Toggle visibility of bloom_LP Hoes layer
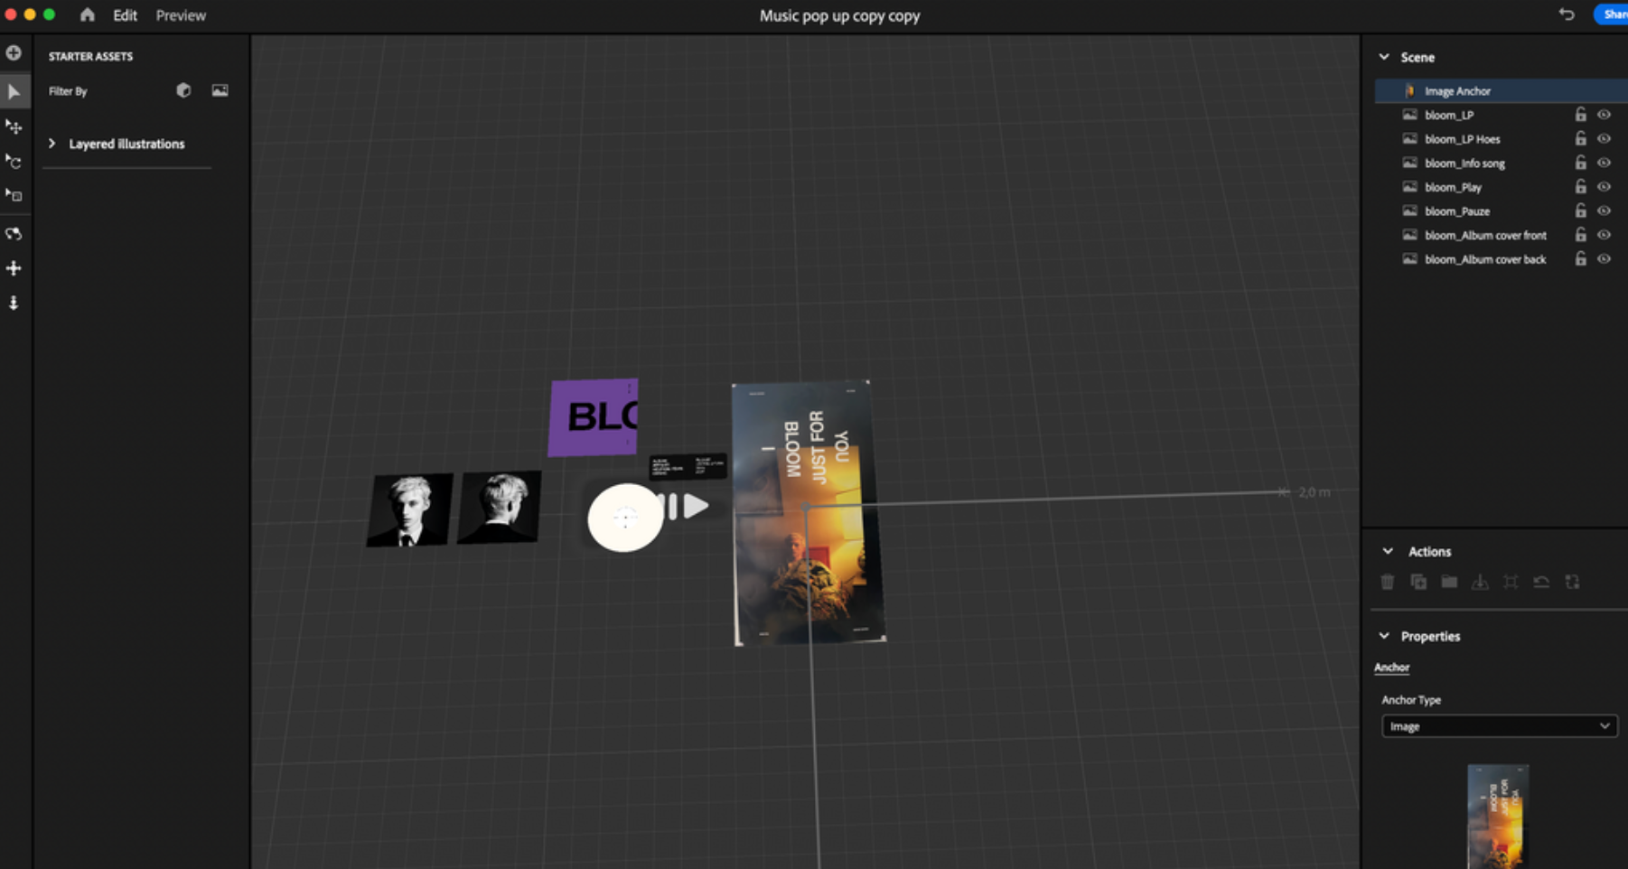Screen dimensions: 1628x869 click(1604, 139)
